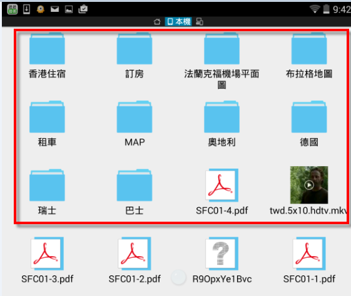Play the twd.5x10.hdtv.mkv video thumbnail
This screenshot has width=351, height=296.
309,185
